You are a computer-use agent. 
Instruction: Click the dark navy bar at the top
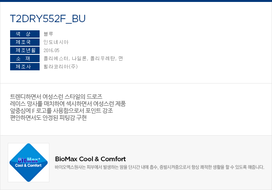(136, 1)
